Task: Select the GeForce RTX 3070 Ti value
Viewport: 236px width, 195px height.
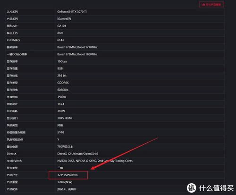Action: (72, 12)
